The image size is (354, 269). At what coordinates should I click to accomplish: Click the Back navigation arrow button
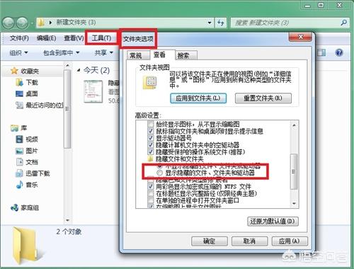coord(8,23)
